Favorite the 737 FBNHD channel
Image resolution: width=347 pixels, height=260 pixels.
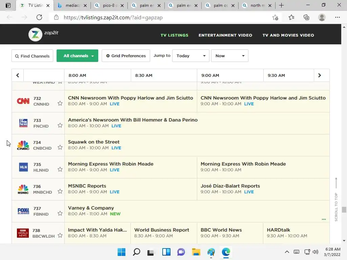click(60, 213)
